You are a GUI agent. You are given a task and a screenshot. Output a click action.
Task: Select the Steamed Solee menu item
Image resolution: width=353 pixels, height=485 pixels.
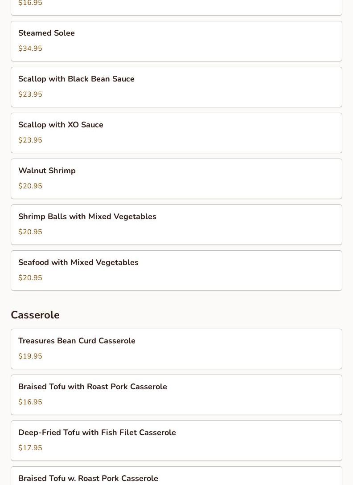click(46, 33)
